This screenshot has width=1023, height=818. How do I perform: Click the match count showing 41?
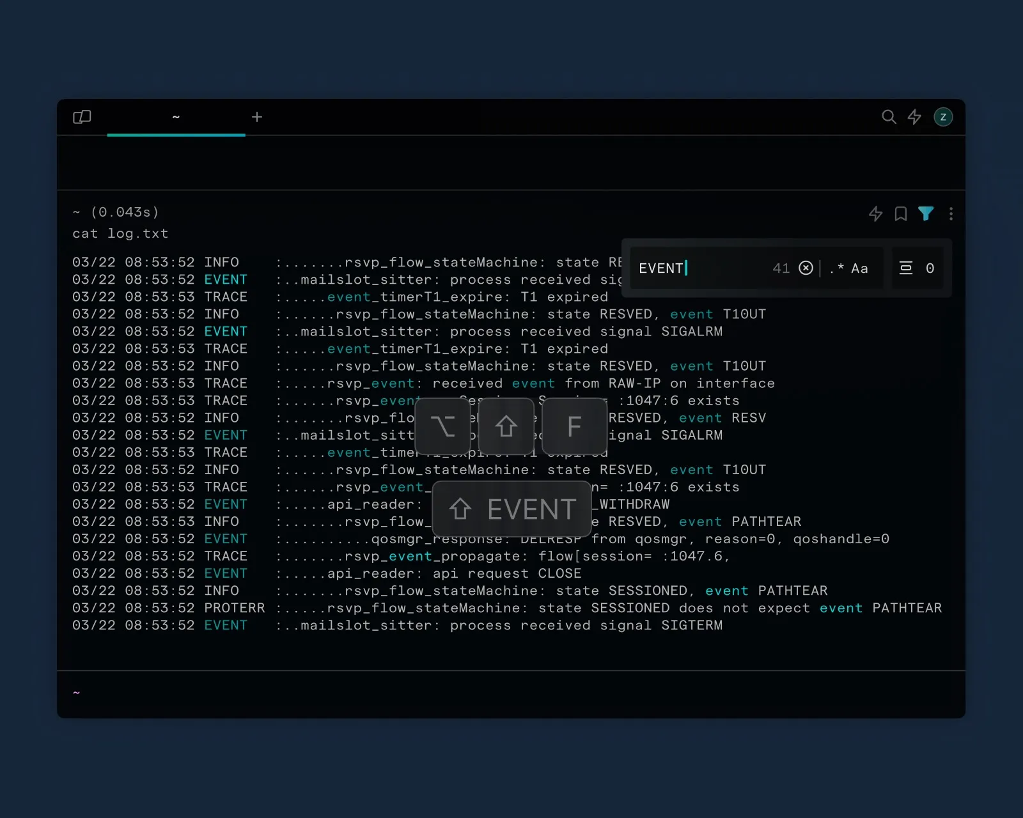pos(781,268)
